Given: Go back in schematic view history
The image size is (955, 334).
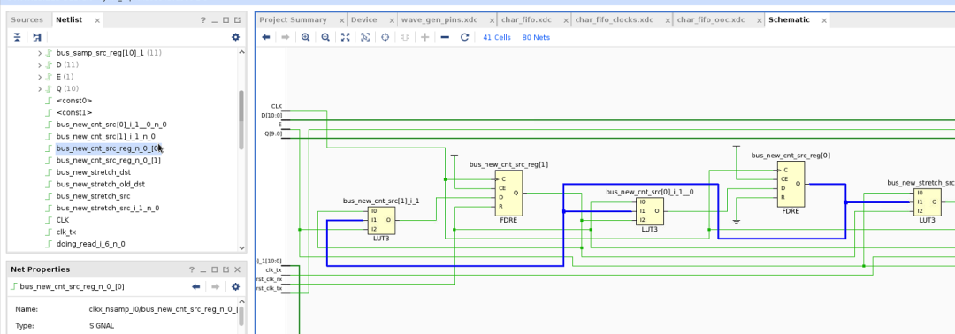Looking at the screenshot, I should pyautogui.click(x=266, y=37).
